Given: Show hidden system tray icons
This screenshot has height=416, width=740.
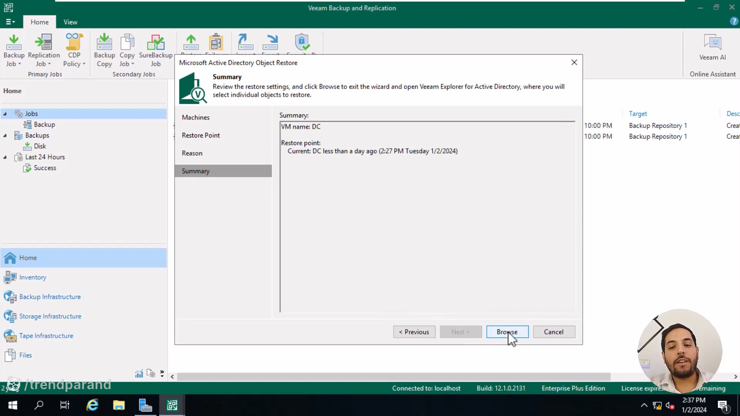Looking at the screenshot, I should [644, 405].
